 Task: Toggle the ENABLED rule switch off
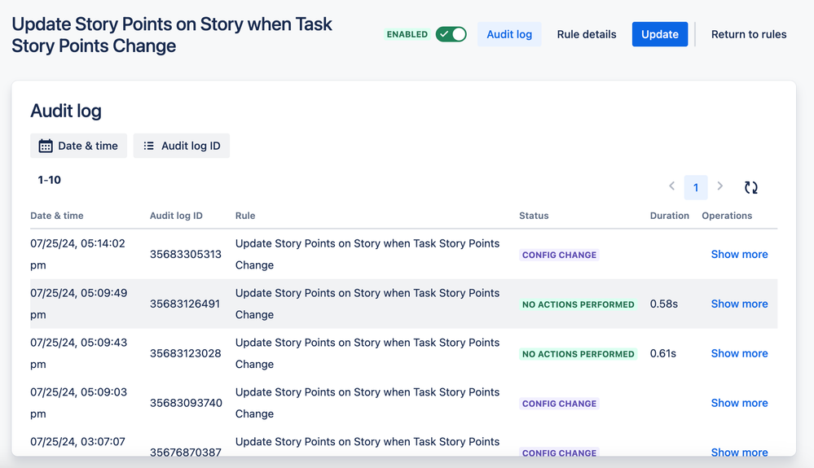(451, 34)
